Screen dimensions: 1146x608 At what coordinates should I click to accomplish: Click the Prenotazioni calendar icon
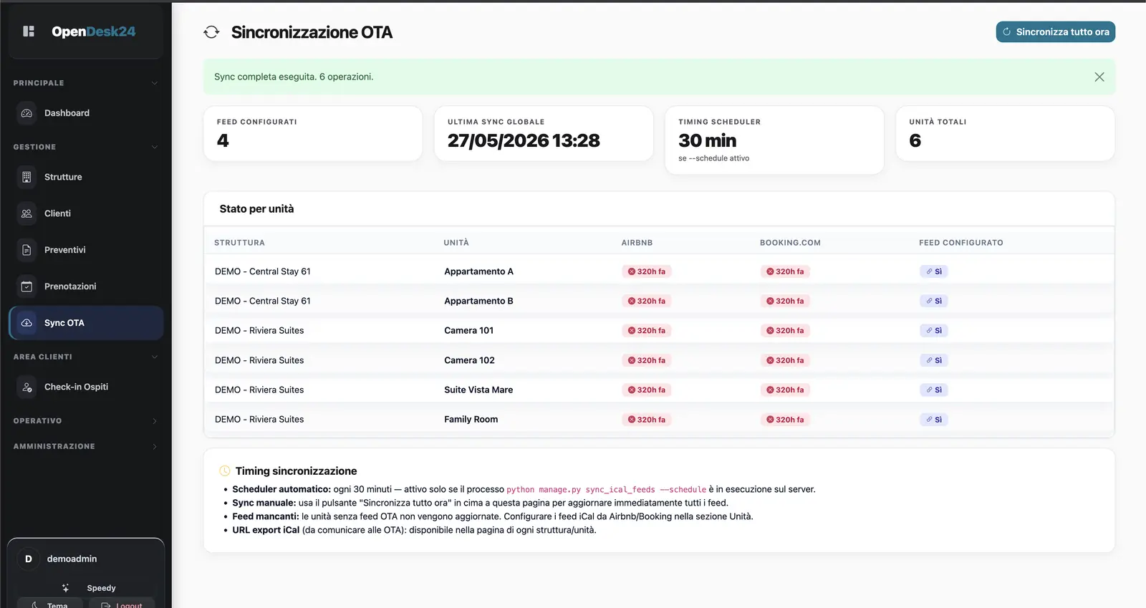[27, 286]
